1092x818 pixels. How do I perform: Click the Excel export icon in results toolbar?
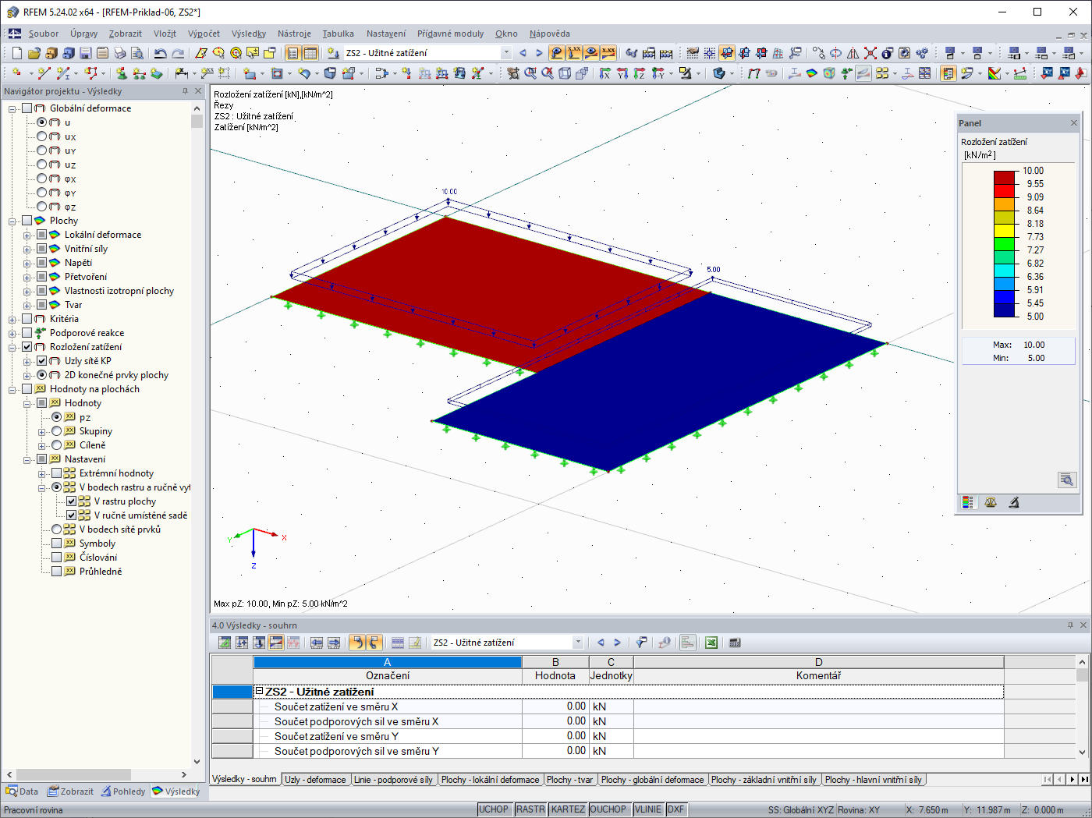(x=711, y=643)
